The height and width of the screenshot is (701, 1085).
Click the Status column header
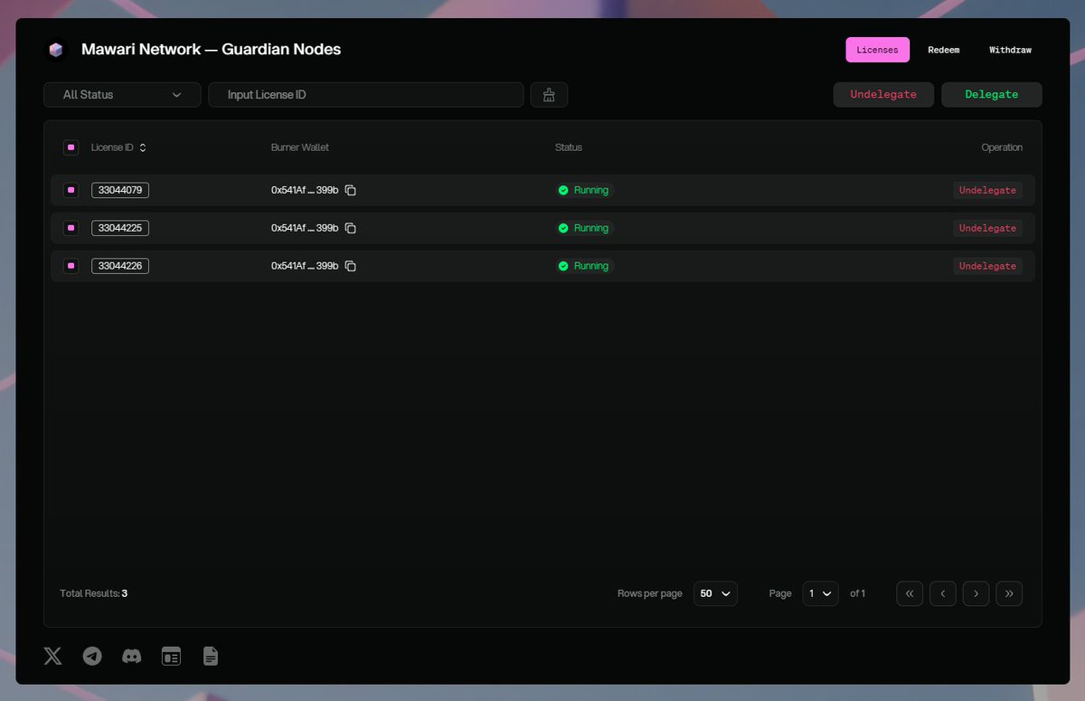point(569,147)
